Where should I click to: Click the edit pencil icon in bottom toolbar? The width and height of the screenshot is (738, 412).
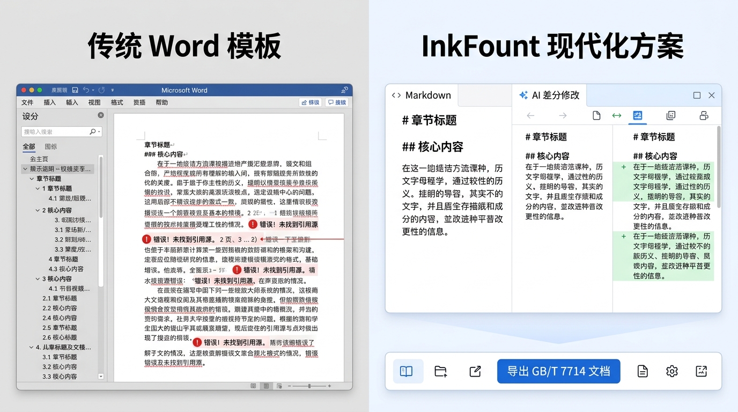(x=475, y=371)
